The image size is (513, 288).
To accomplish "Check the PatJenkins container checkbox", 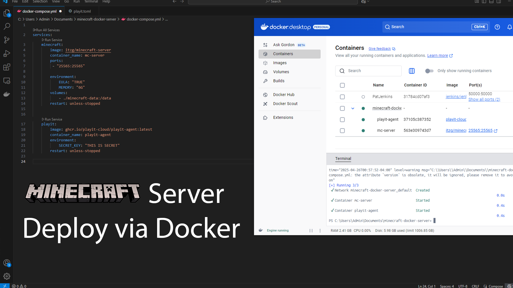I will 342,97.
